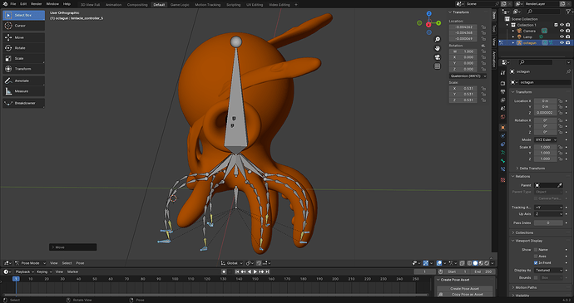Open the Tracking Axis dropdown
This screenshot has width=574, height=303.
[548, 208]
